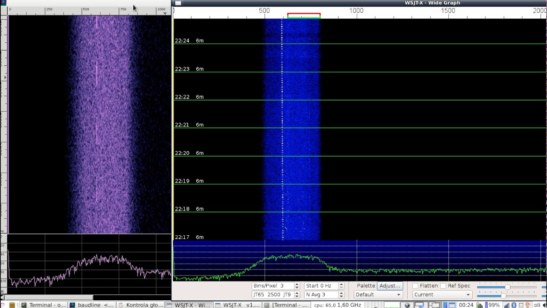Enable the Ref Spec checkbox
The image size is (547, 308).
443,286
